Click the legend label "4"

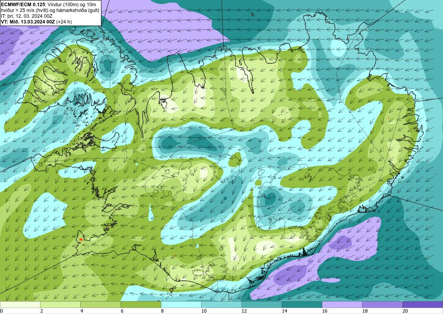click(x=82, y=311)
